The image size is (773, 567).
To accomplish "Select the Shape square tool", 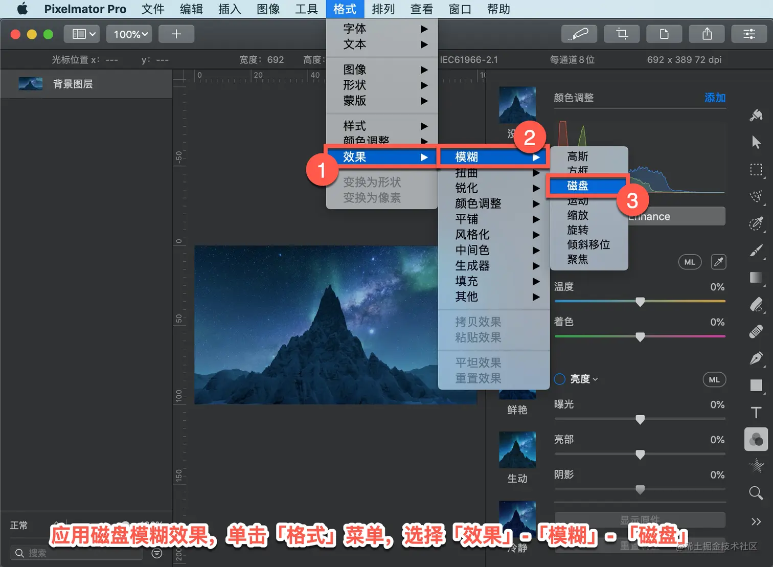I will click(756, 385).
